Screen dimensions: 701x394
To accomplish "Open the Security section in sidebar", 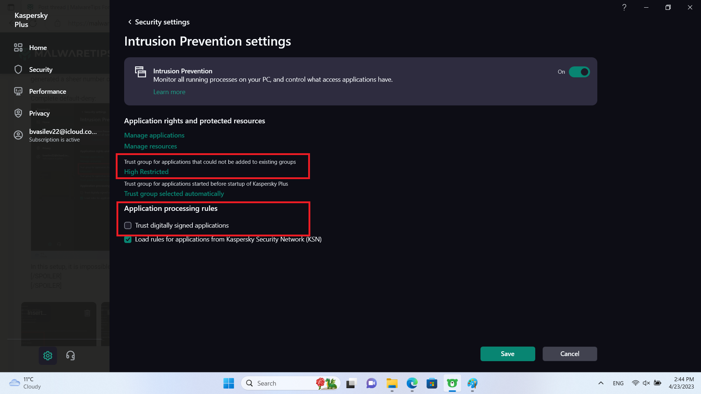I will (41, 70).
